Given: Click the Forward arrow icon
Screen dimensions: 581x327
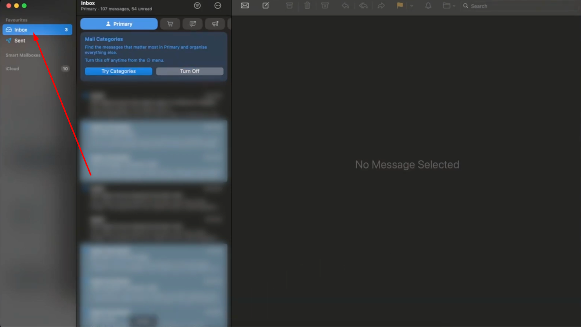Looking at the screenshot, I should point(381,6).
